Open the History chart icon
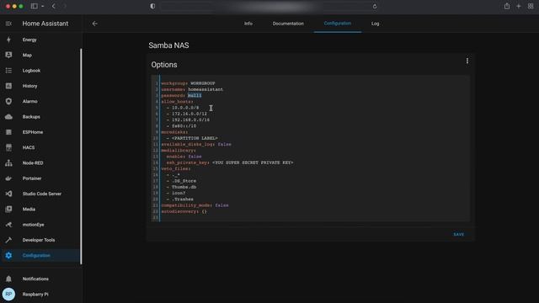 8,86
